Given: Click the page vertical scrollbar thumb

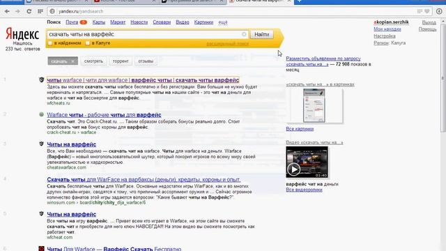Looking at the screenshot, I should [443, 78].
